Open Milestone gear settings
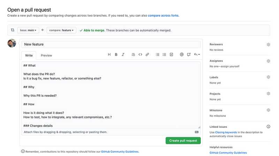Screen dimensions: 279x156 (268, 110)
